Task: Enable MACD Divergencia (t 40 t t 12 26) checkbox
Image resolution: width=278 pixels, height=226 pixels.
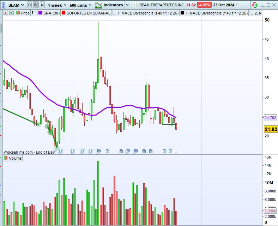Action: (x=114, y=13)
